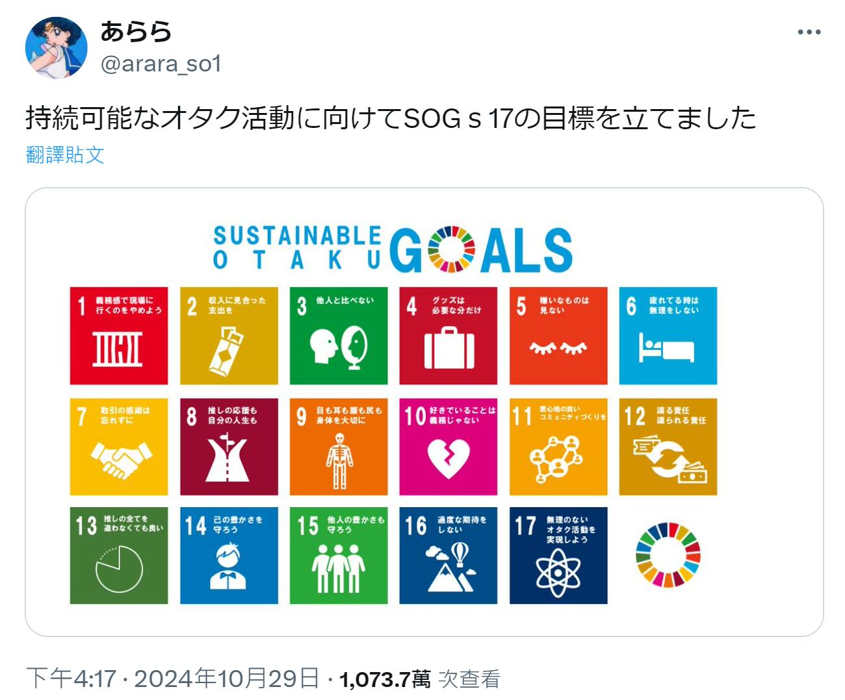Click the あらら display name
This screenshot has width=845, height=700.
(x=136, y=32)
